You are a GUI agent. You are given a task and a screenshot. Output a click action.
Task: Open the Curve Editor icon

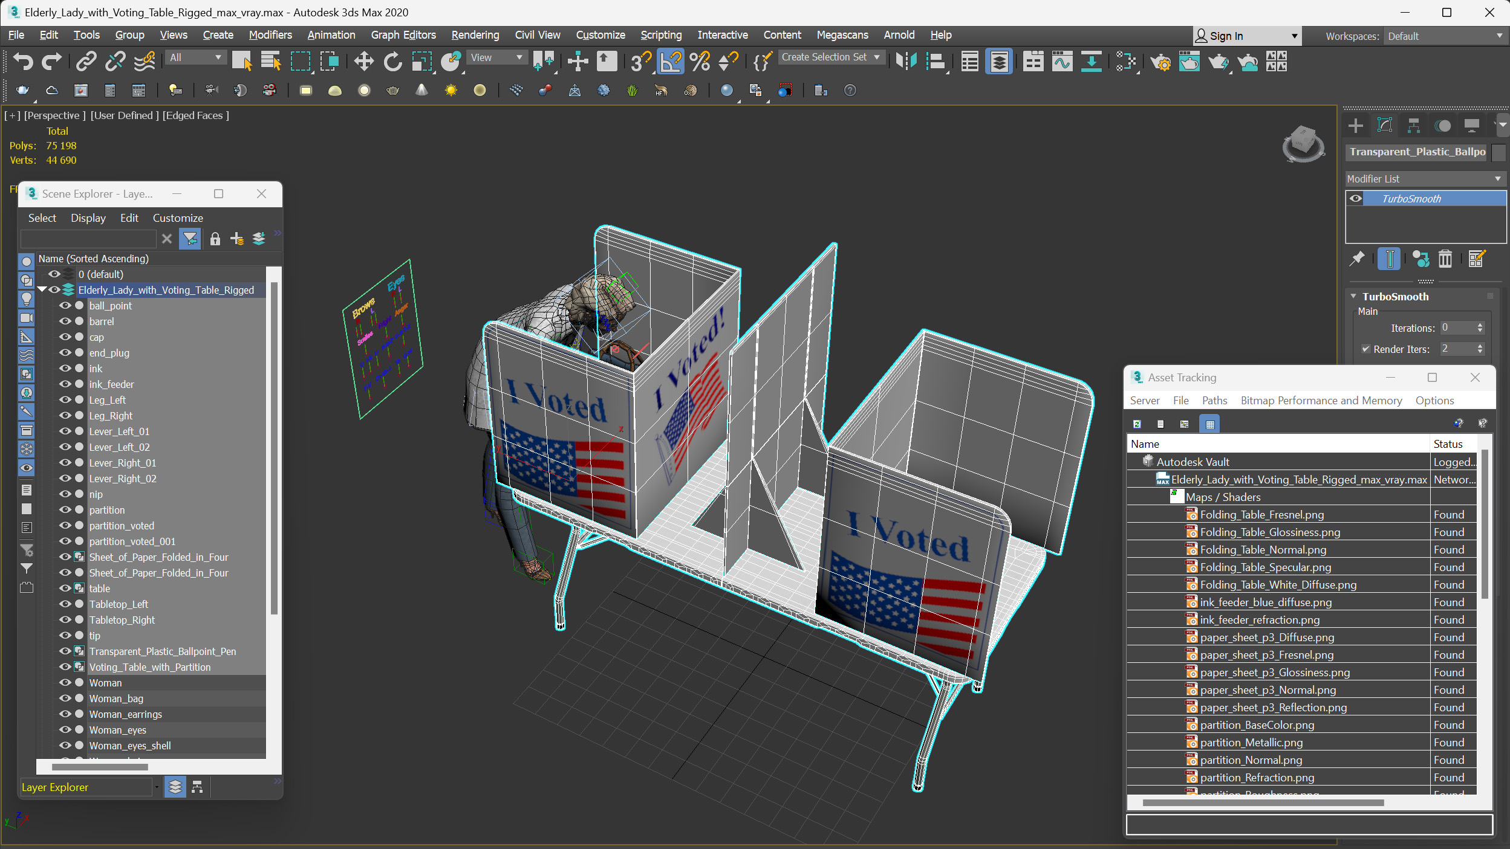(1062, 61)
